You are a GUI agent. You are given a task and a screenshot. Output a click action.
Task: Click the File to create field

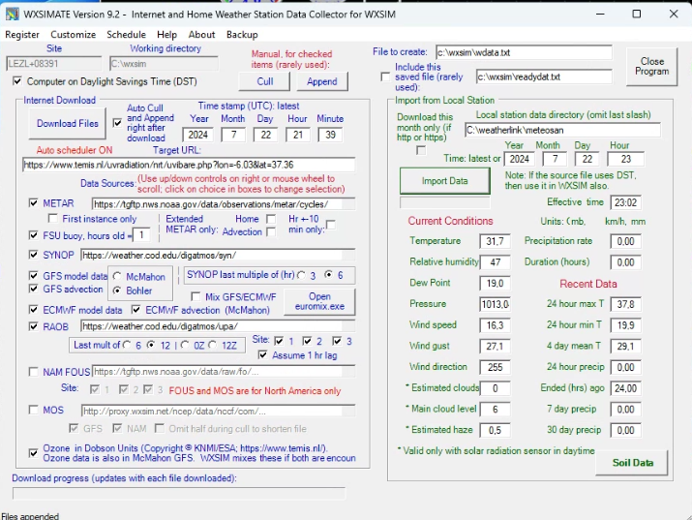(x=524, y=52)
